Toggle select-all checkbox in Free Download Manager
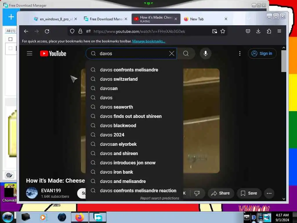 (10, 39)
